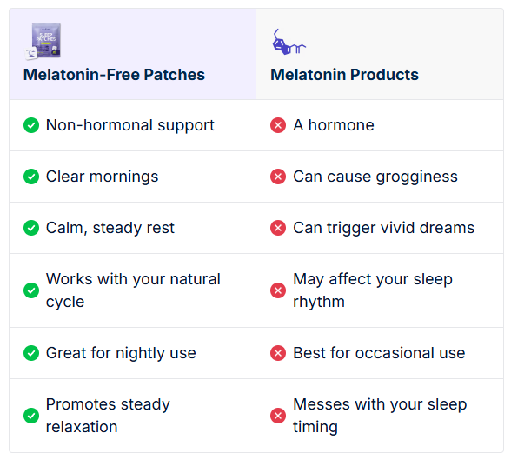Click the Melatonin-Free Patches heading
This screenshot has width=511, height=460.
click(114, 75)
